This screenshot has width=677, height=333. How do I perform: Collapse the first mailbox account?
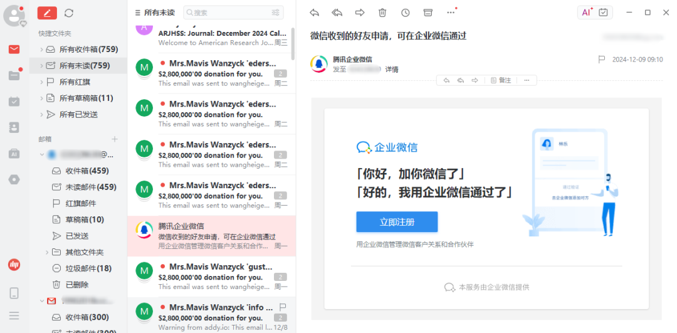42,154
